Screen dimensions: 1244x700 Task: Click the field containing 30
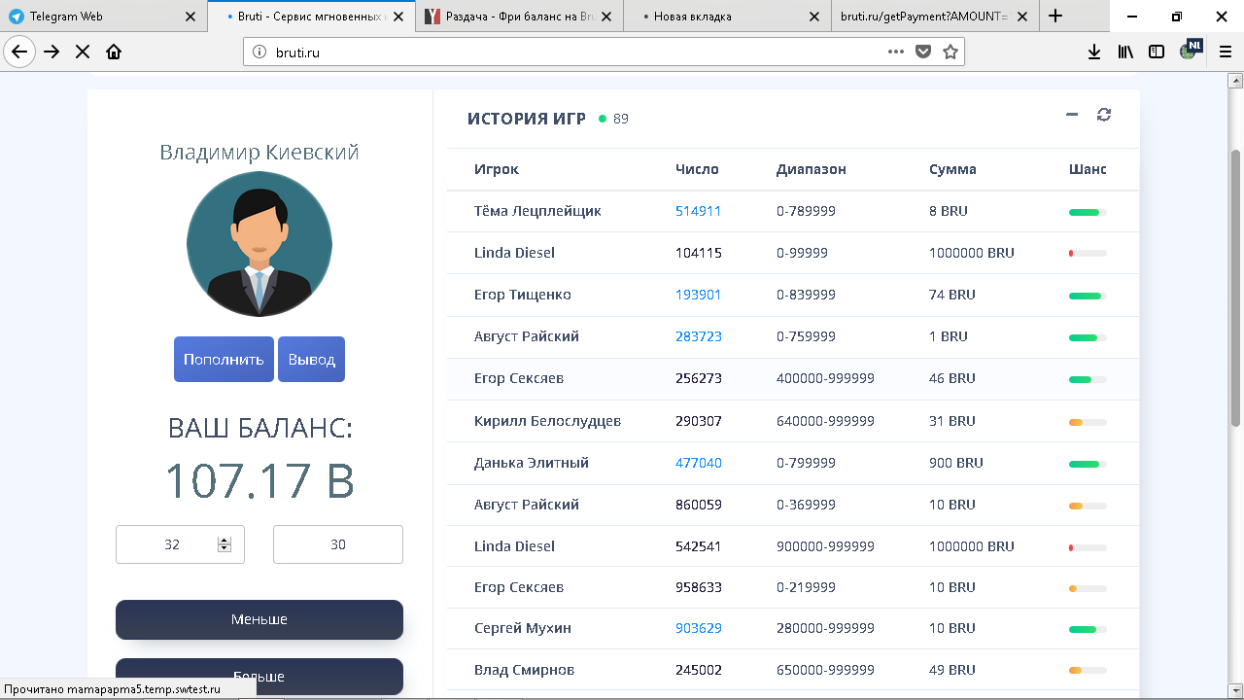click(337, 544)
